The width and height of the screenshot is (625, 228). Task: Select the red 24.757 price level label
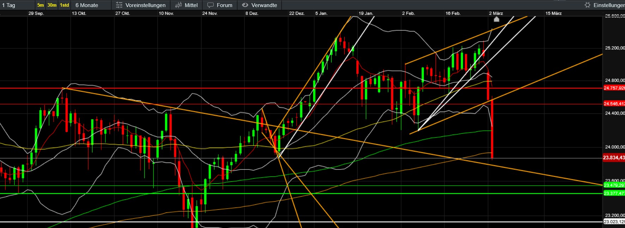coord(614,88)
